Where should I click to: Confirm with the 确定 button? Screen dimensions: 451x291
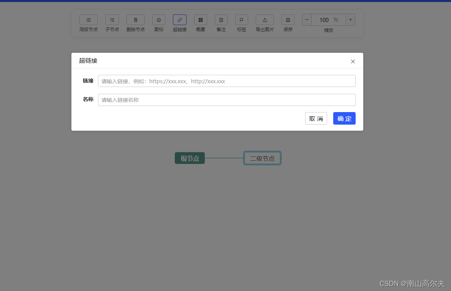pos(344,118)
